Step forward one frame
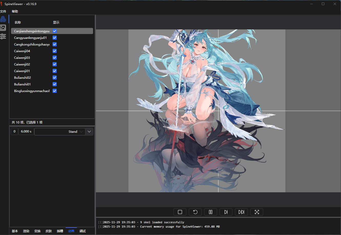 pyautogui.click(x=226, y=212)
